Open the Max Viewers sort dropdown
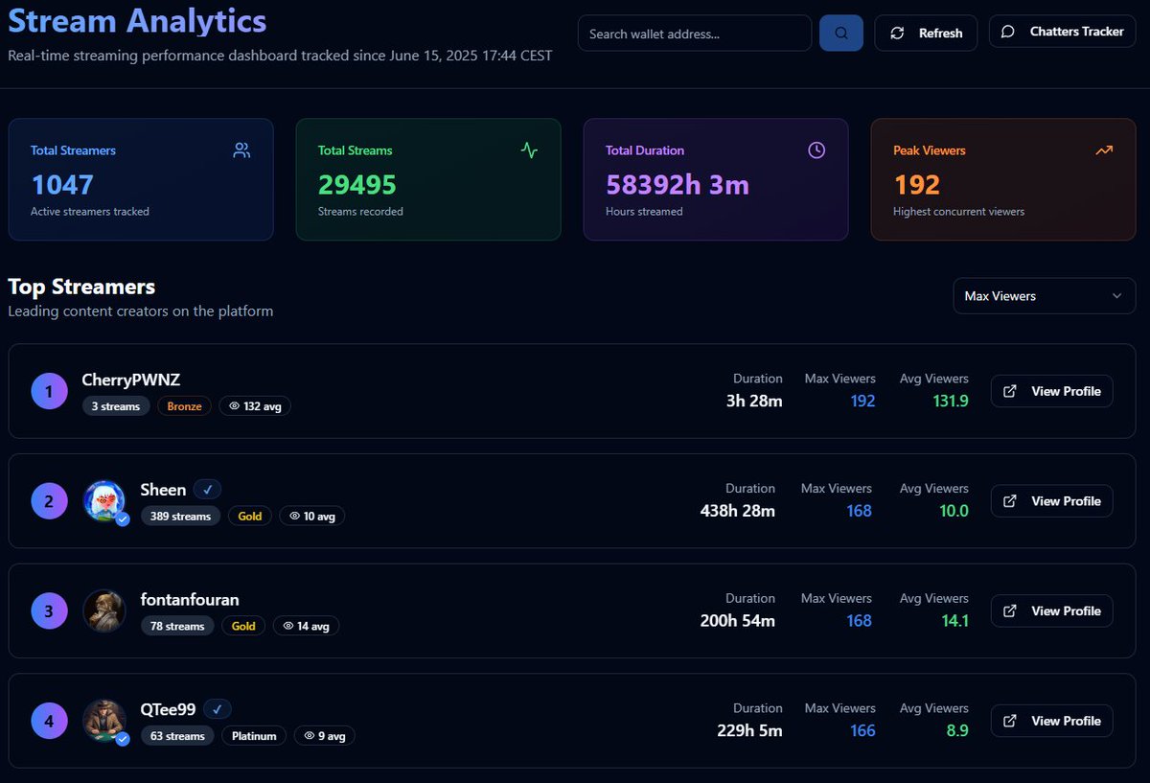 point(1043,296)
